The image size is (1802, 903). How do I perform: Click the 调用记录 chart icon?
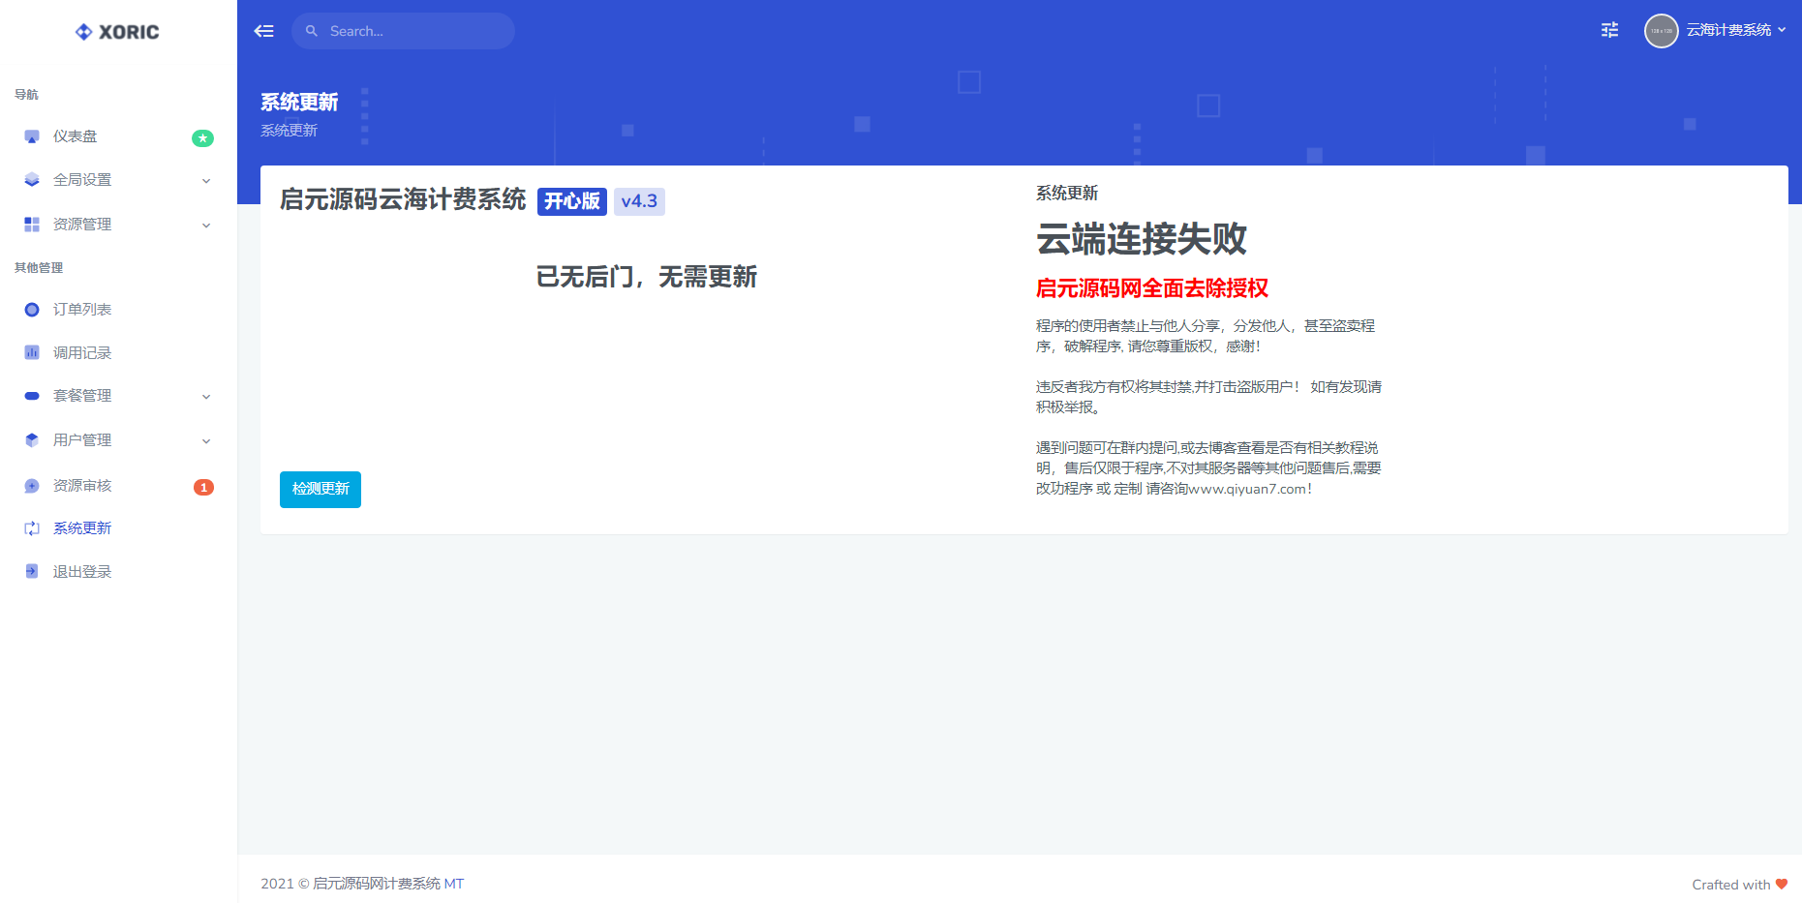click(32, 353)
